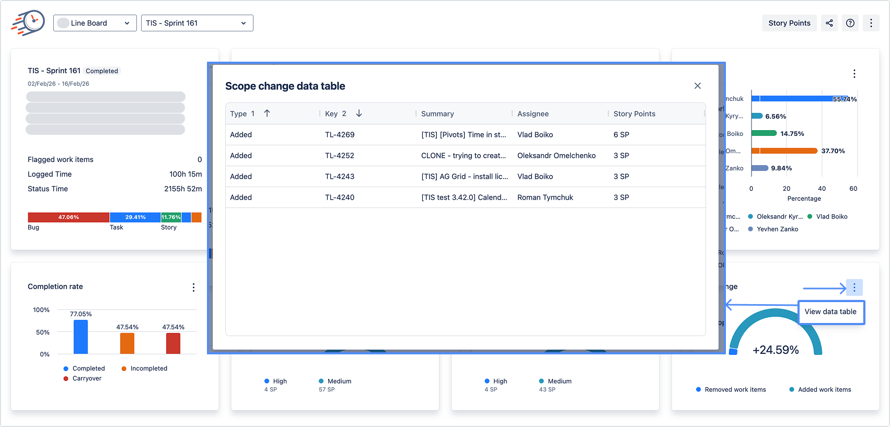Viewport: 890px width, 427px height.
Task: Open the help question mark icon
Action: (850, 23)
